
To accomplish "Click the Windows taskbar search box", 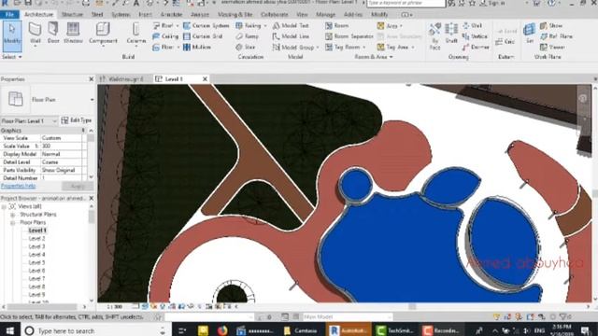I will click(95, 330).
